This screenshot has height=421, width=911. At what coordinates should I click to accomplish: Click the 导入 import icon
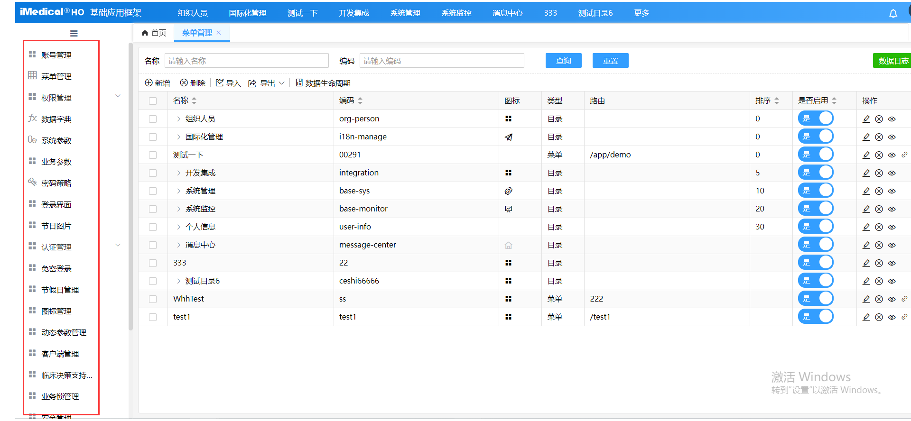tap(220, 83)
